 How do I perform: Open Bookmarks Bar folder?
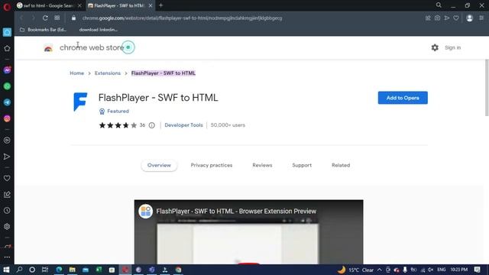pyautogui.click(x=43, y=30)
